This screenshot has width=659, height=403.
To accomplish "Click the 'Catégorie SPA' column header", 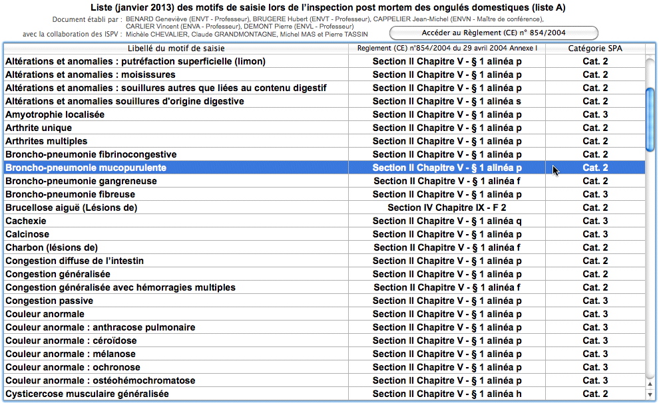I will pos(595,49).
